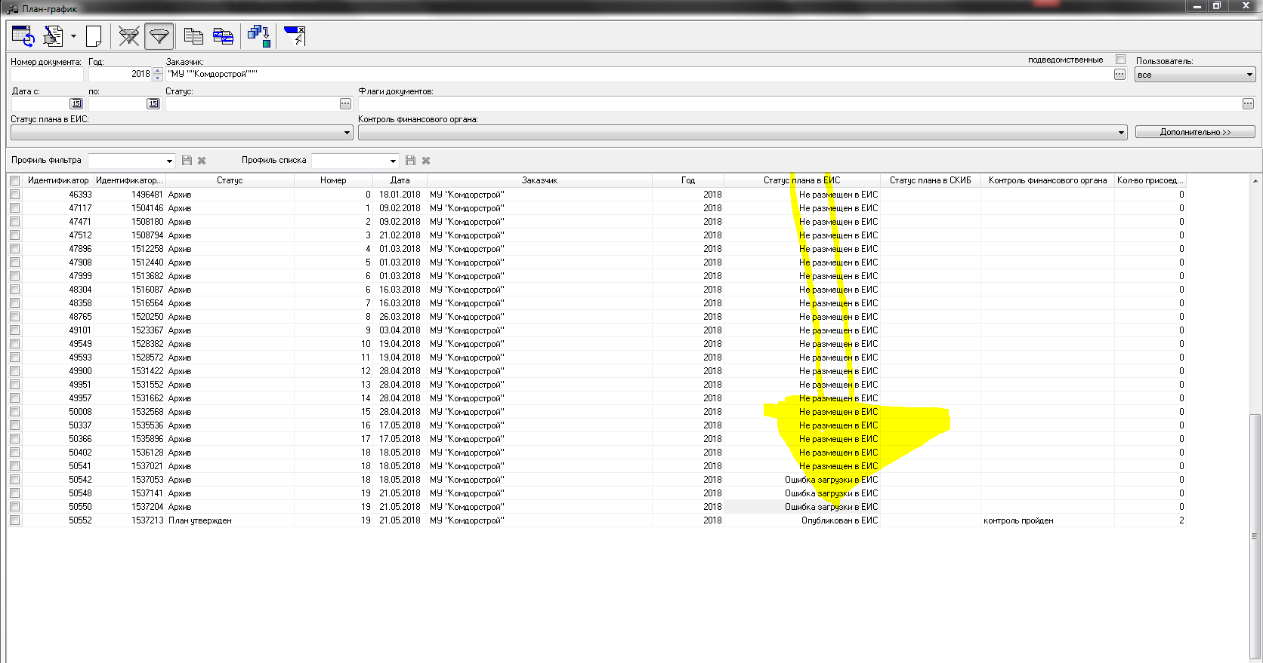Image resolution: width=1263 pixels, height=663 pixels.
Task: Sort by the 'Заказчик' column header
Action: pos(539,180)
